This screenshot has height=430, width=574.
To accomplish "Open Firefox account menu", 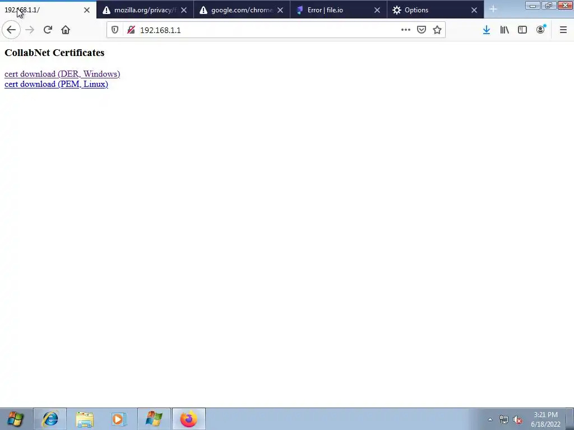I will tap(541, 30).
